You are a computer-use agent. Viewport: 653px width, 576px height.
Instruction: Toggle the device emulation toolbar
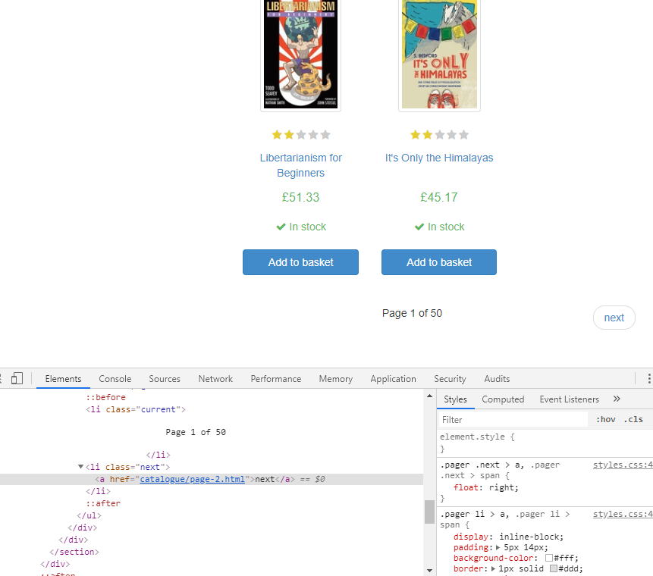pos(17,378)
